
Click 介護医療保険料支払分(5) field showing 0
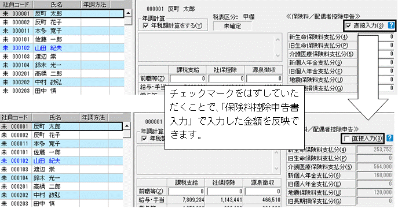click(386, 54)
